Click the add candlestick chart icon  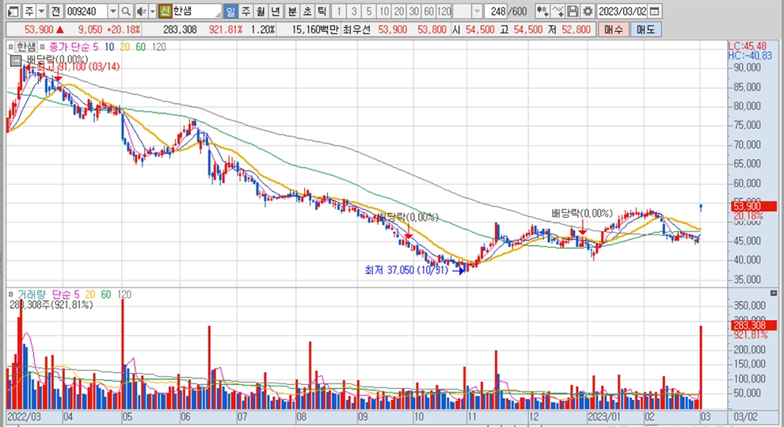tap(542, 11)
